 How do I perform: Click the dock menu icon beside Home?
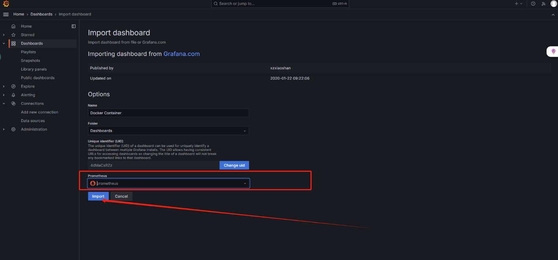(74, 26)
